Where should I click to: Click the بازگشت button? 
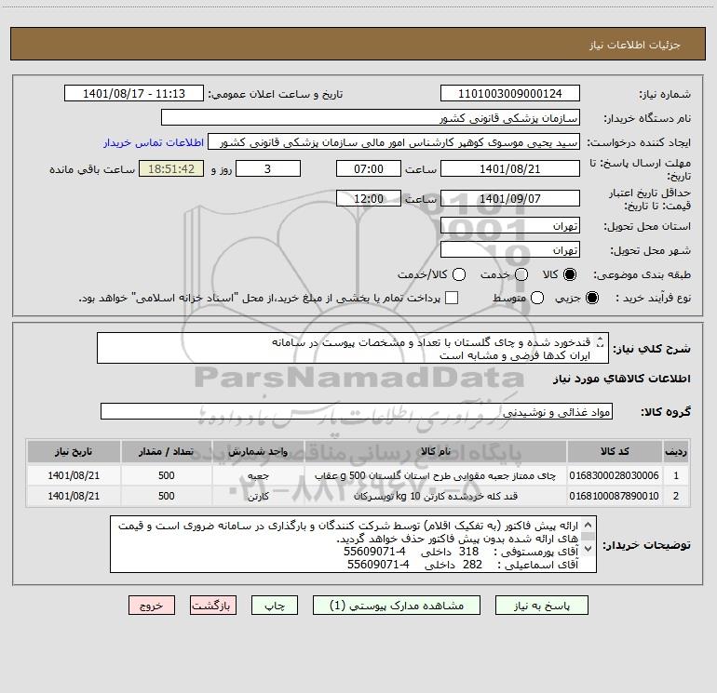[x=213, y=606]
